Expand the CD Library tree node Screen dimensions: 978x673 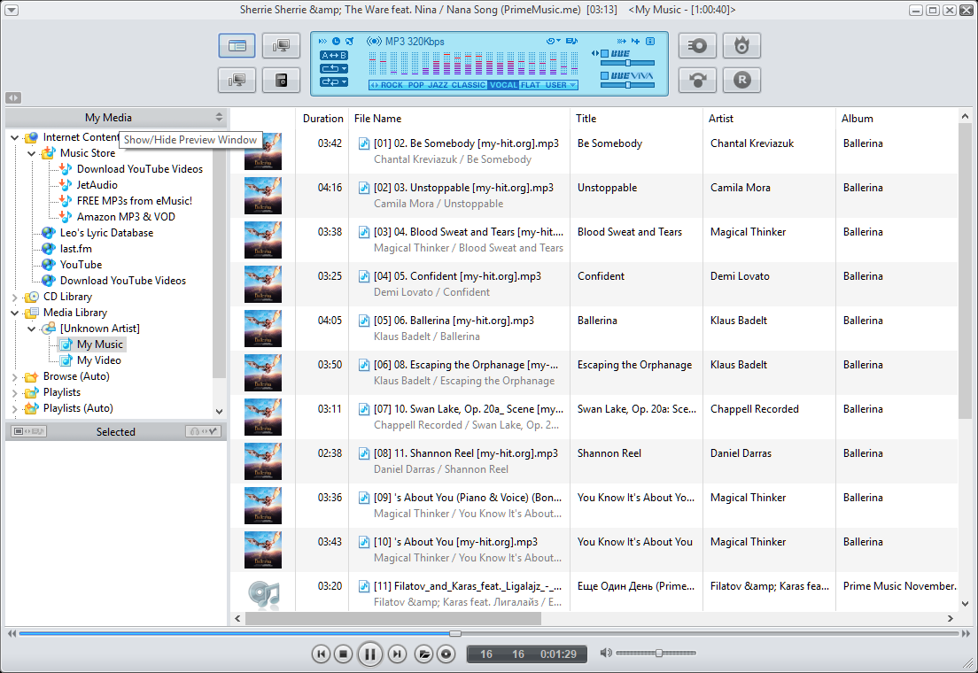pyautogui.click(x=15, y=297)
